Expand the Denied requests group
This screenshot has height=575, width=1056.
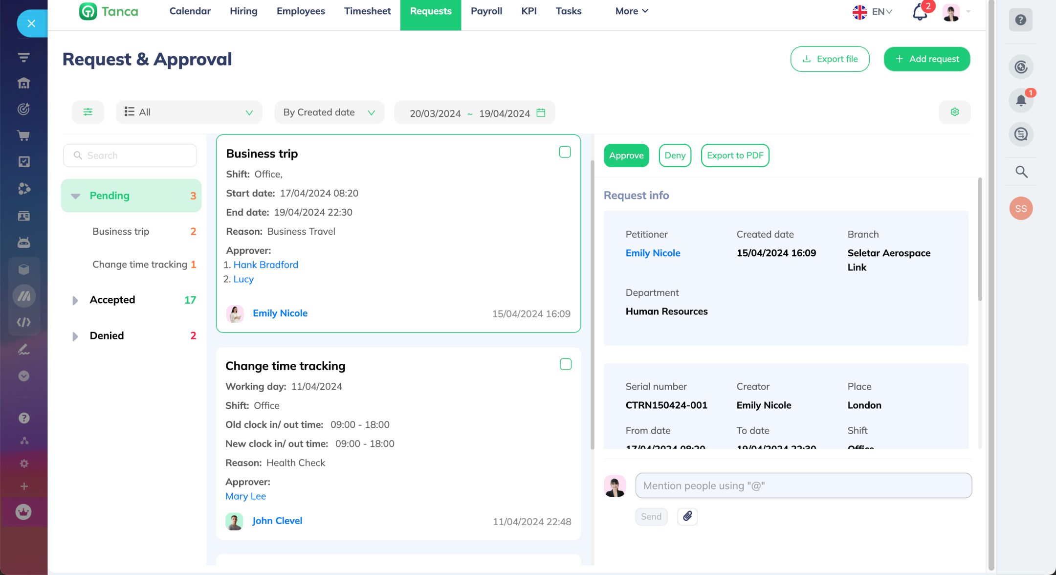click(75, 336)
